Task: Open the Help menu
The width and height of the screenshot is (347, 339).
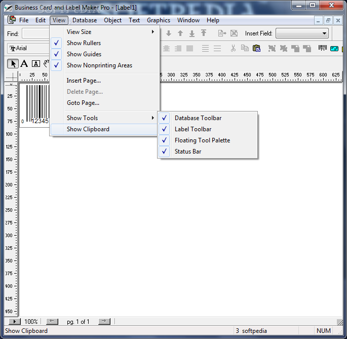Action: point(213,20)
